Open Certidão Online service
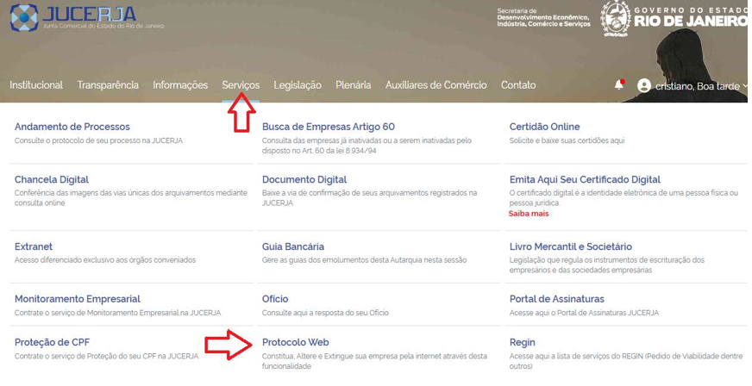 544,127
